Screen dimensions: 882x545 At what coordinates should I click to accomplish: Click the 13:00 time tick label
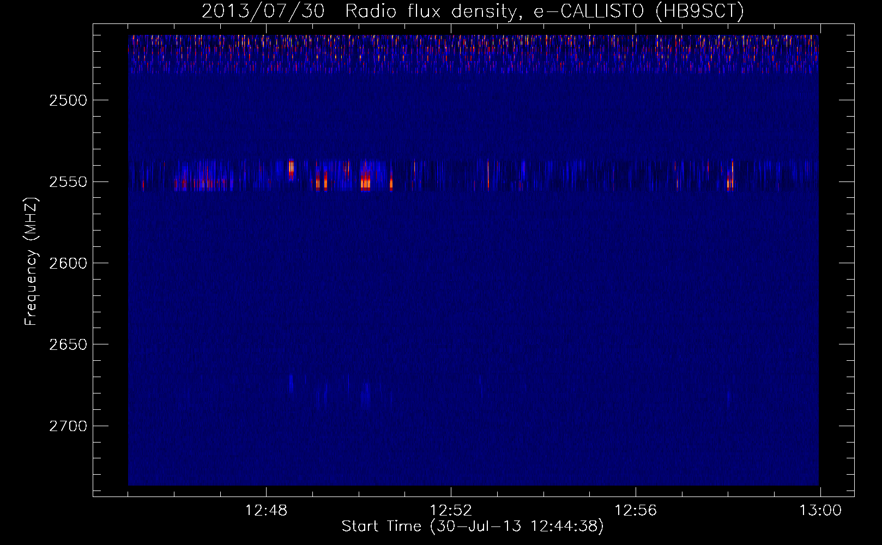820,511
